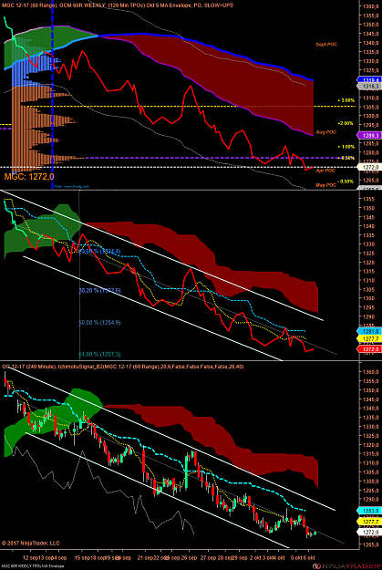The image size is (382, 570).
Task: Click '1355' on the middle panel price axis
Action: click(x=368, y=199)
